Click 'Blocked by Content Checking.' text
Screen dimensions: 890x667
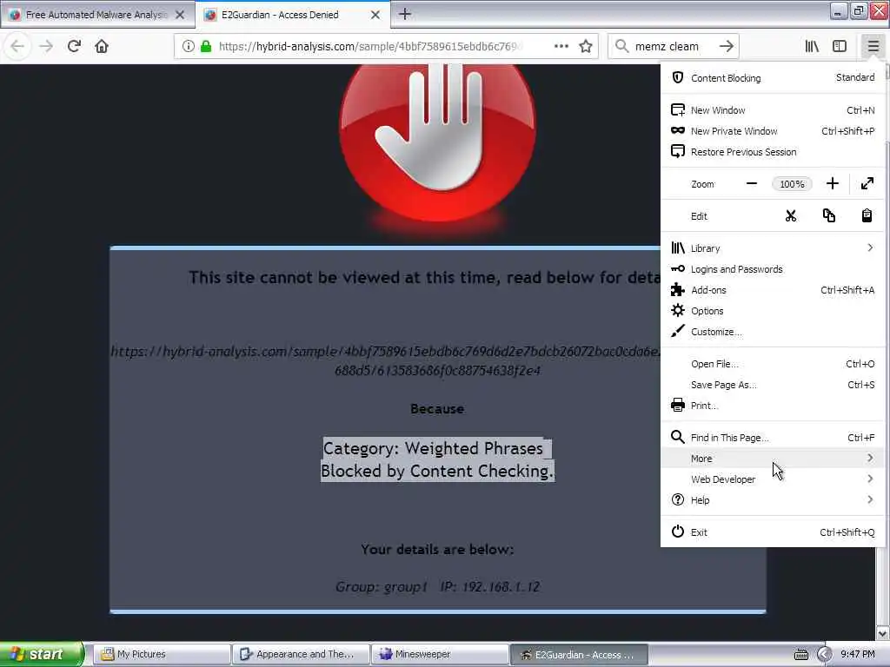pos(437,471)
